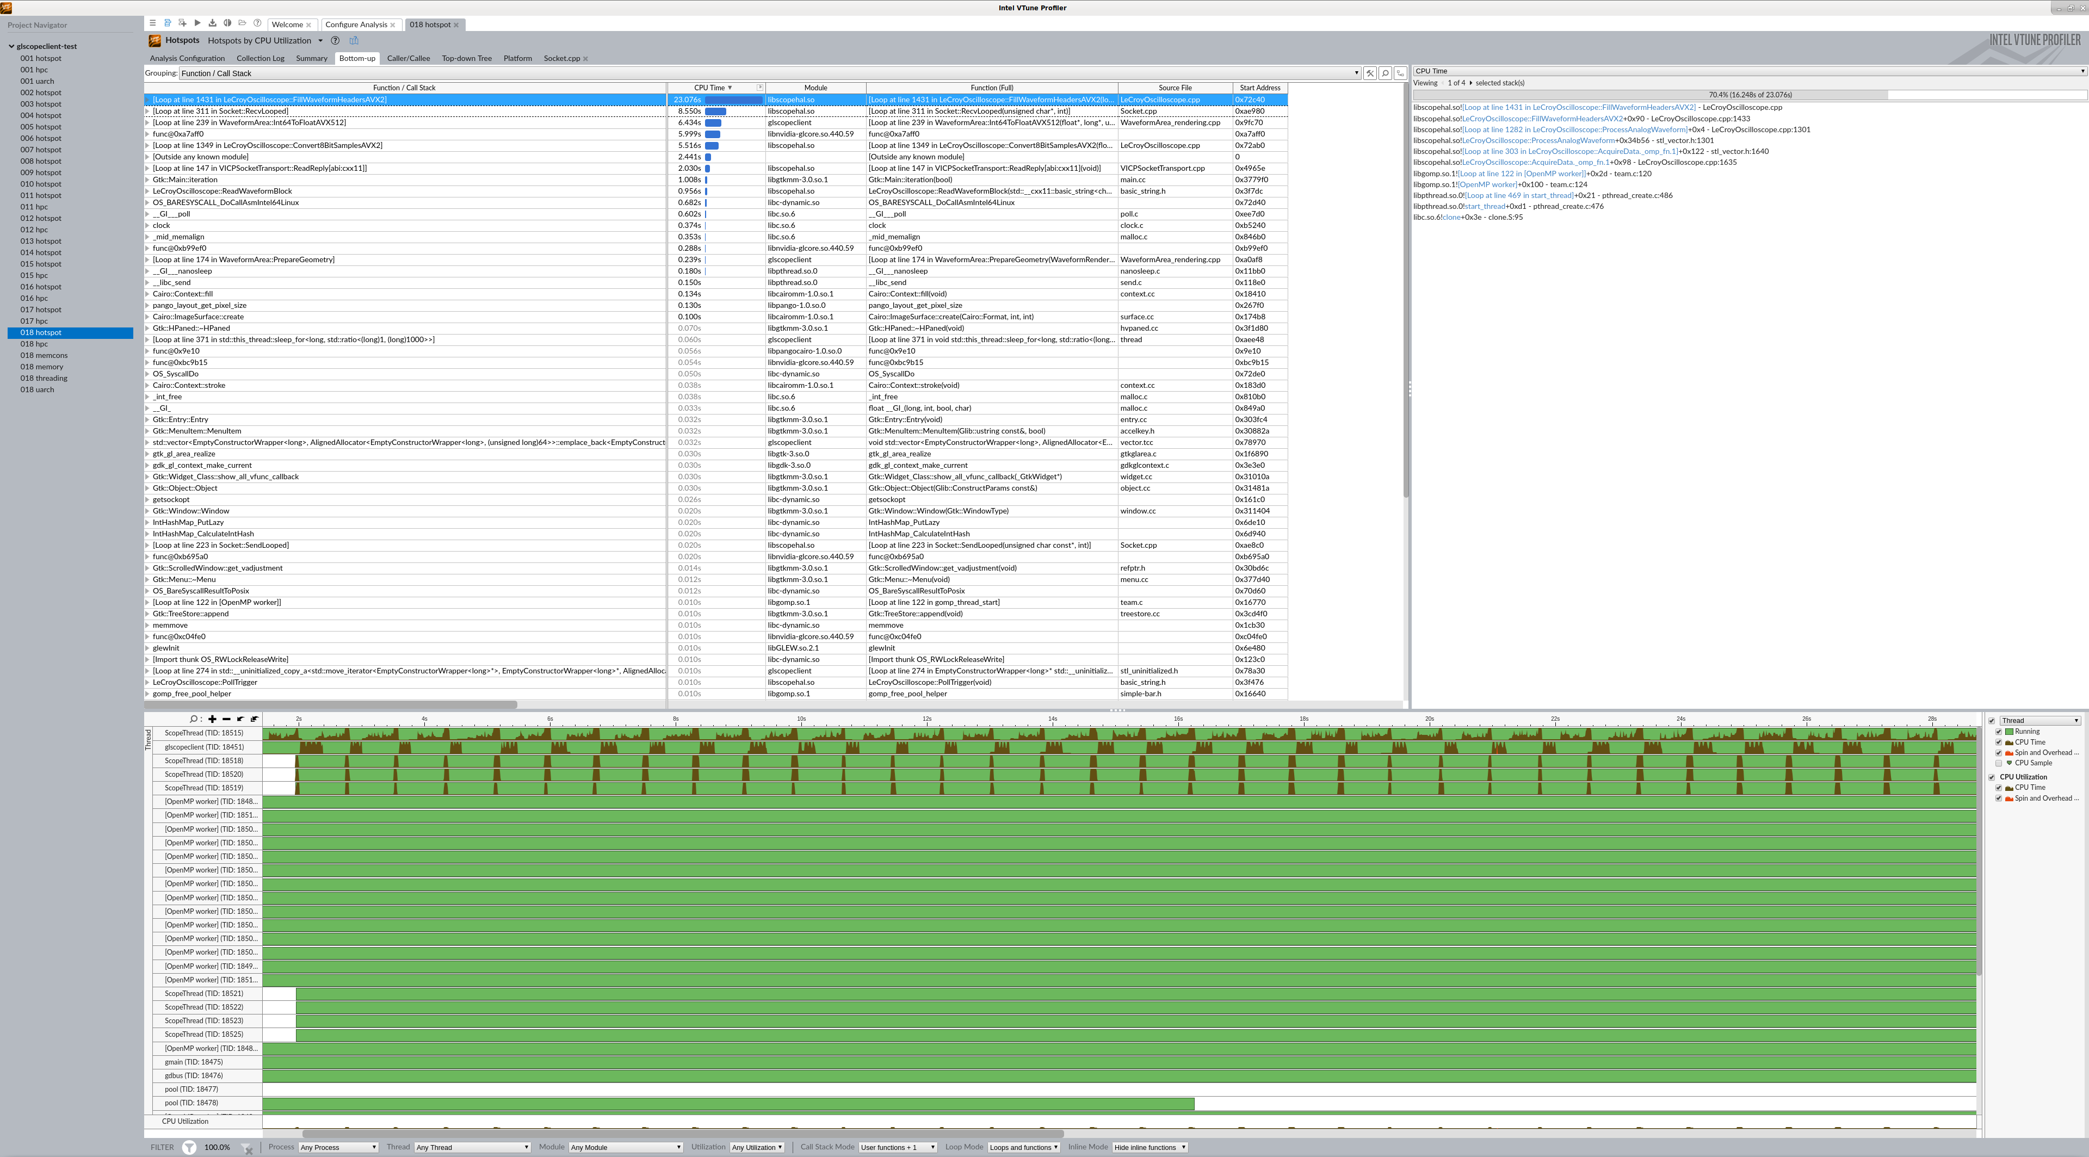Toggle Thread Spin and Overhead checkbox
2089x1157 pixels.
tap(1999, 752)
